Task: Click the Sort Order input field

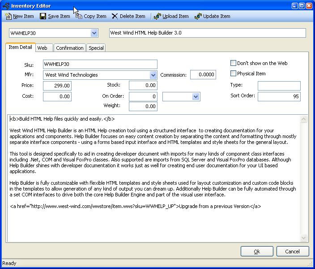Action: click(279, 96)
